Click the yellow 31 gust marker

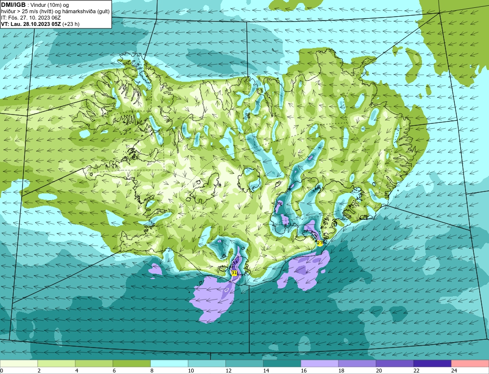pyautogui.click(x=234, y=273)
